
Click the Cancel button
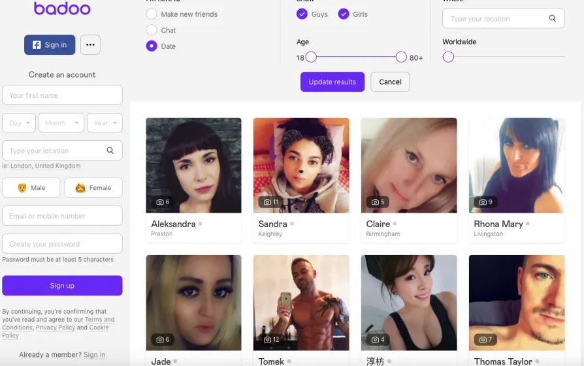390,82
